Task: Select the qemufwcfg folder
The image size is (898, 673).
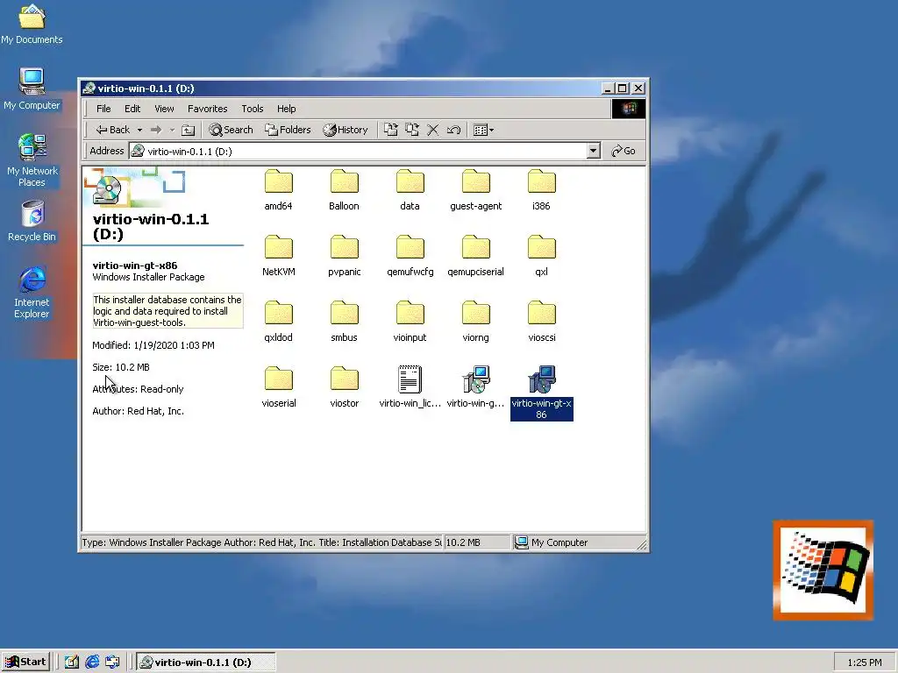Action: coord(410,256)
